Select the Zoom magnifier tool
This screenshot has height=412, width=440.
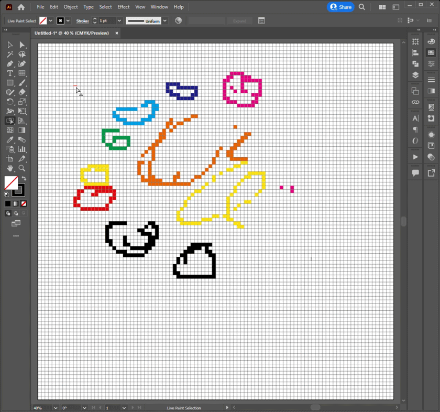click(x=22, y=168)
